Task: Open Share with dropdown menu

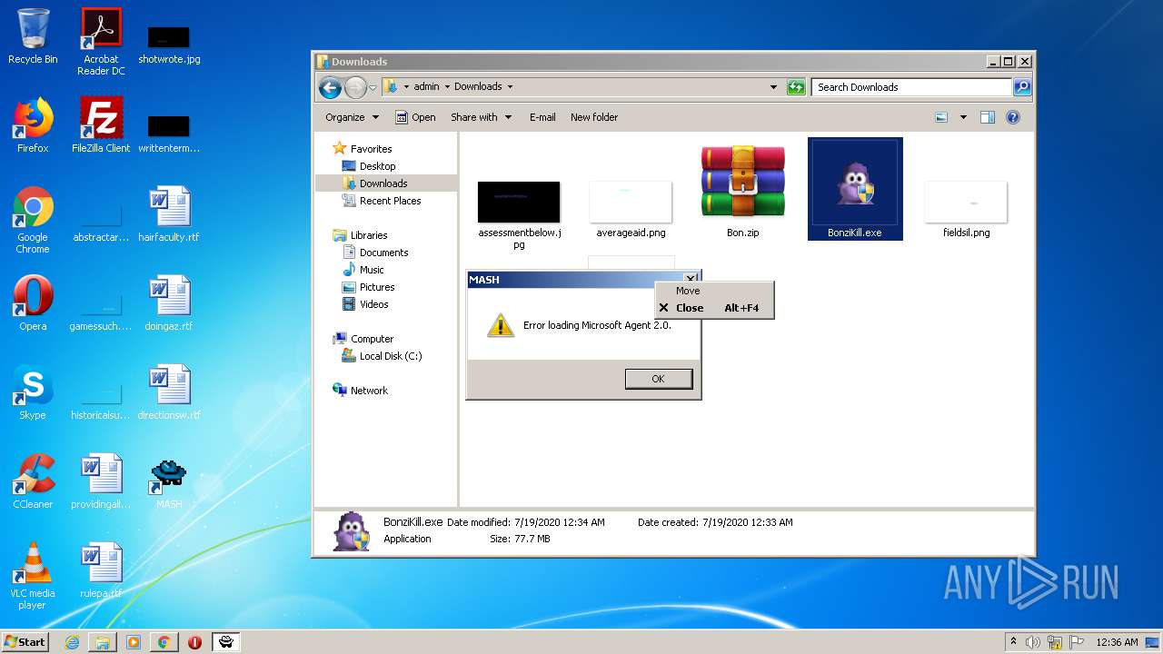Action: click(481, 117)
